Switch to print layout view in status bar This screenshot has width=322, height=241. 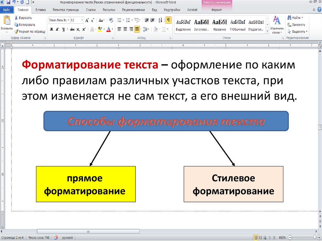(256, 238)
